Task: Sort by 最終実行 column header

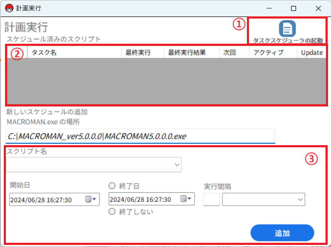Action: tap(143, 52)
